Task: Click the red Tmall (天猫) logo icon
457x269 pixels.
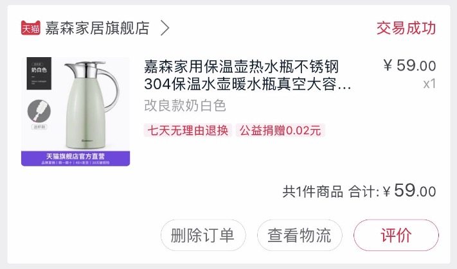Action: (x=31, y=28)
